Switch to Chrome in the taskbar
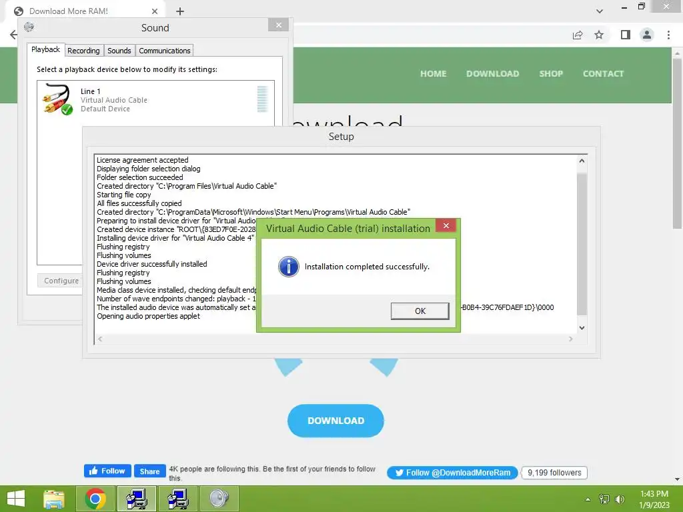 [x=95, y=499]
